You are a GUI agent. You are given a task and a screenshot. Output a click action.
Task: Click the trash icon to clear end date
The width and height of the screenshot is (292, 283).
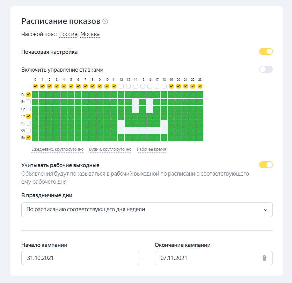point(264,258)
